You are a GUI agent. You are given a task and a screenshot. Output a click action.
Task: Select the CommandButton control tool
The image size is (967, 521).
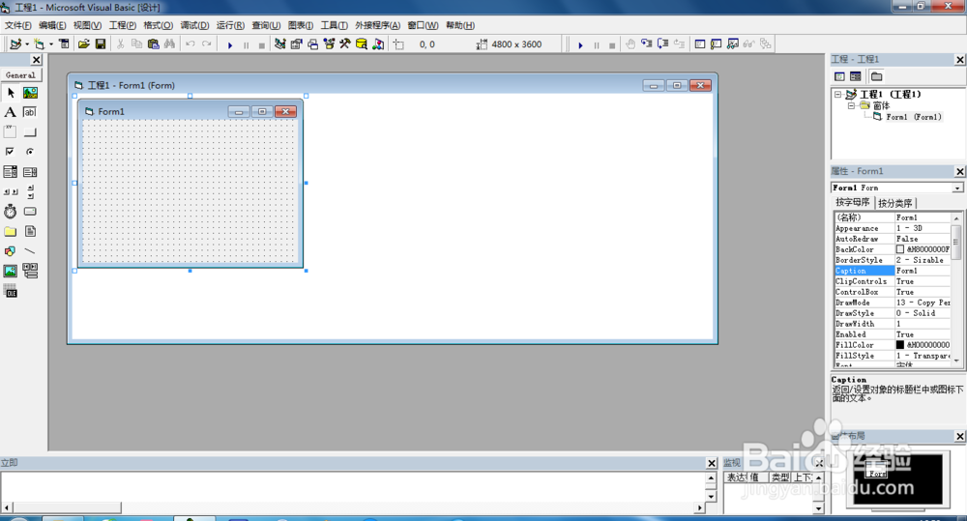coord(30,132)
